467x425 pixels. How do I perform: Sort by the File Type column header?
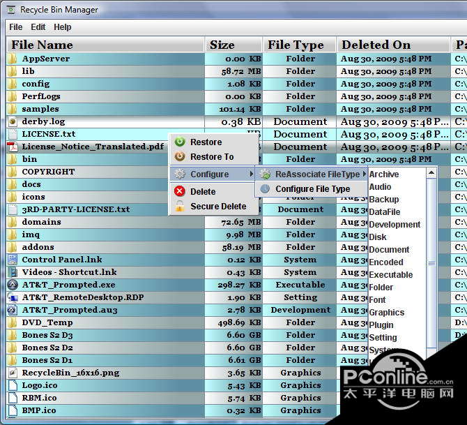pyautogui.click(x=300, y=45)
